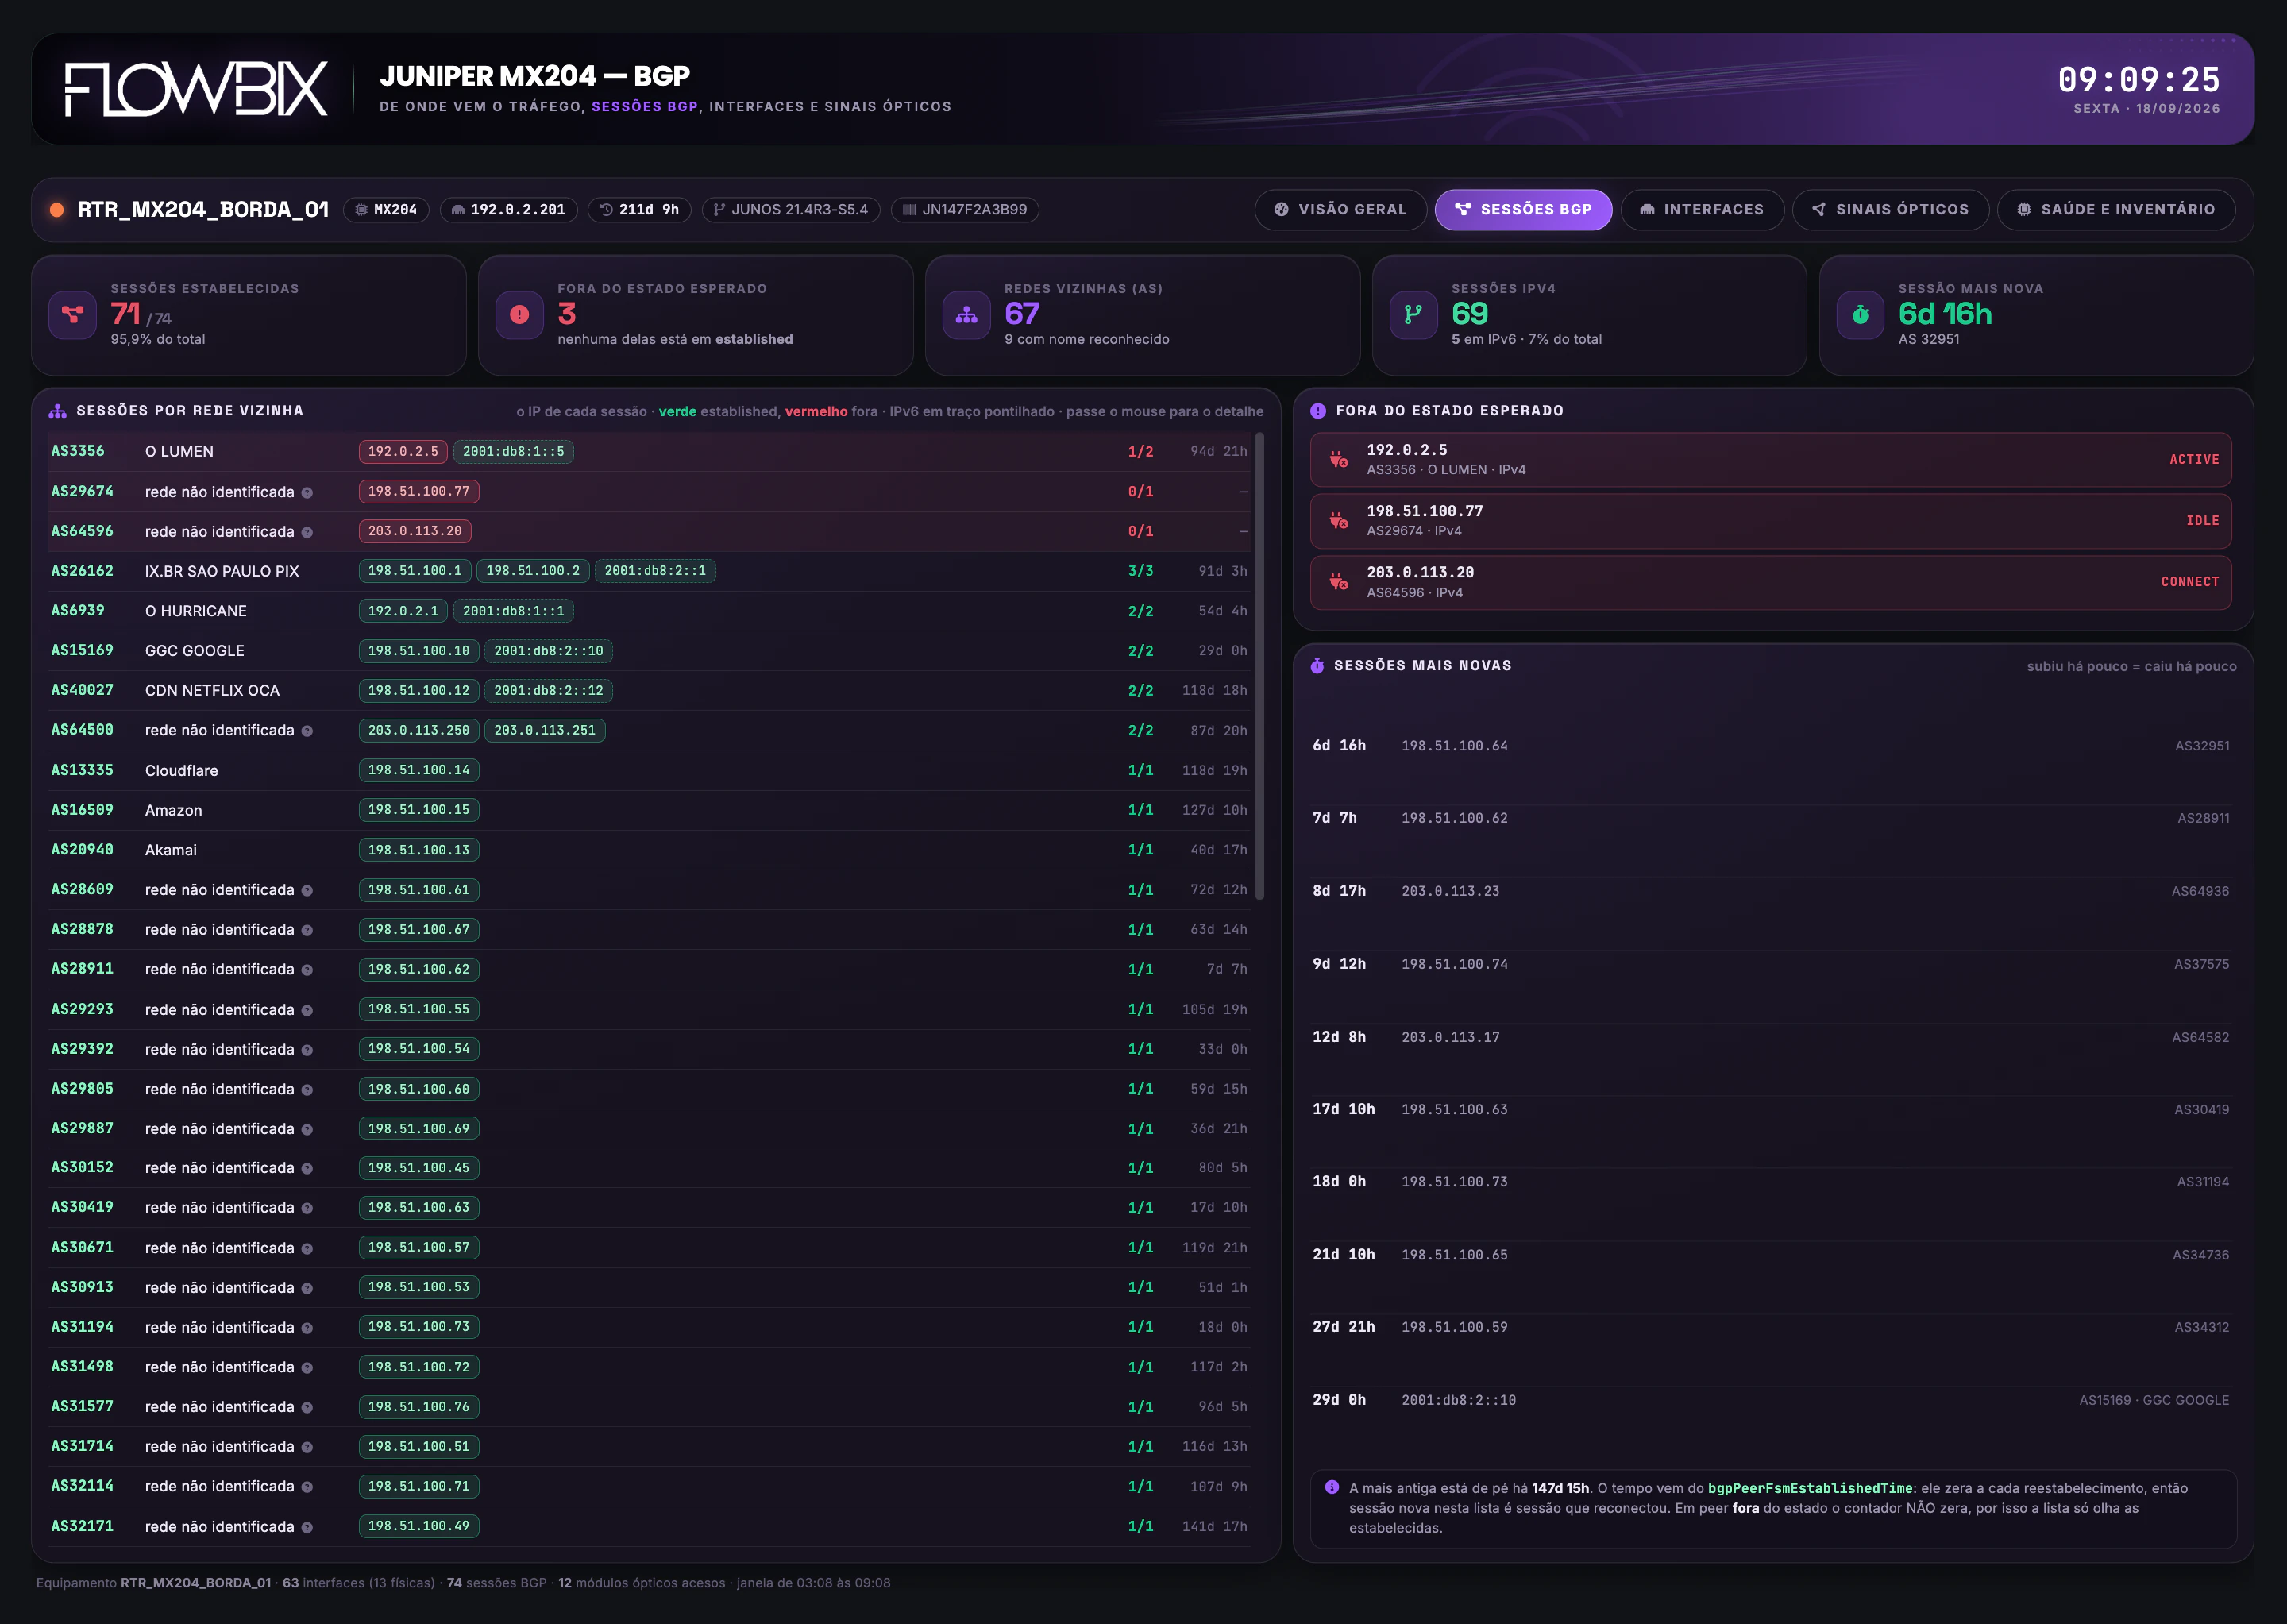The height and width of the screenshot is (1624, 2287).
Task: Click the ACTIVE state on the 192.0.2.5 alert
Action: [2194, 460]
